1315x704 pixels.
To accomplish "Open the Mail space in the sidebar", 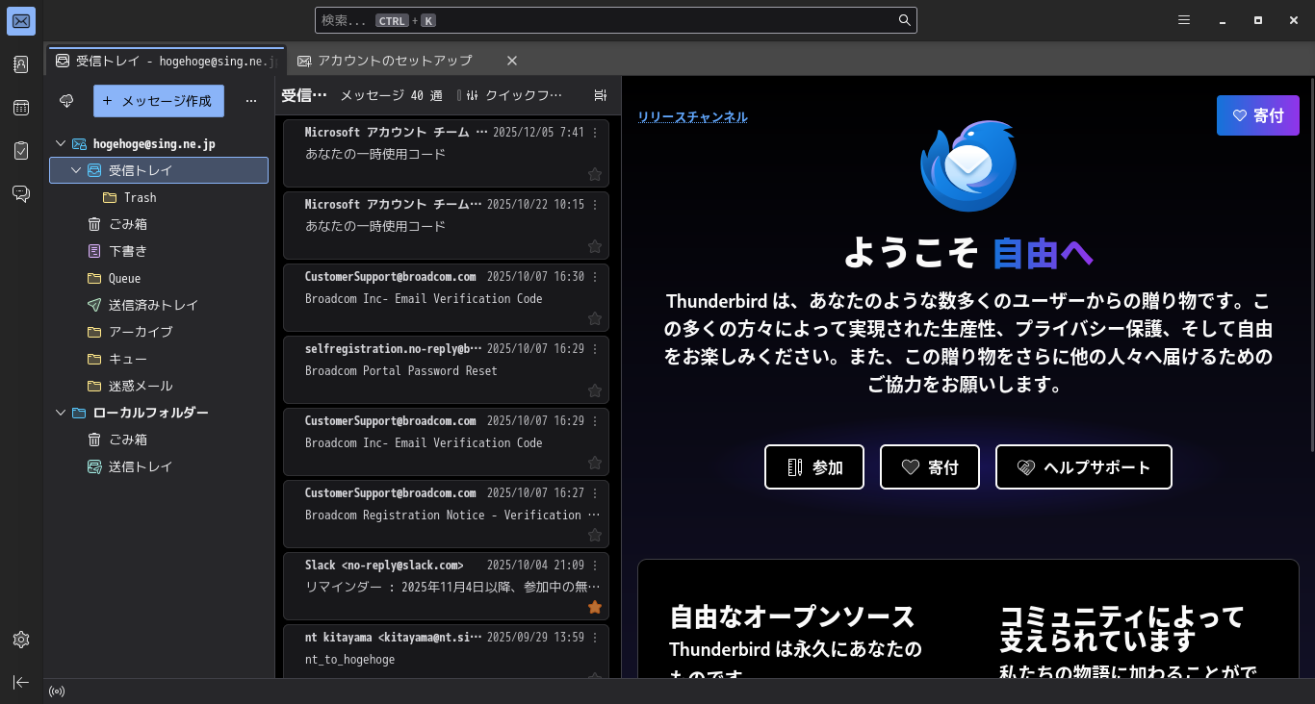I will point(21,21).
